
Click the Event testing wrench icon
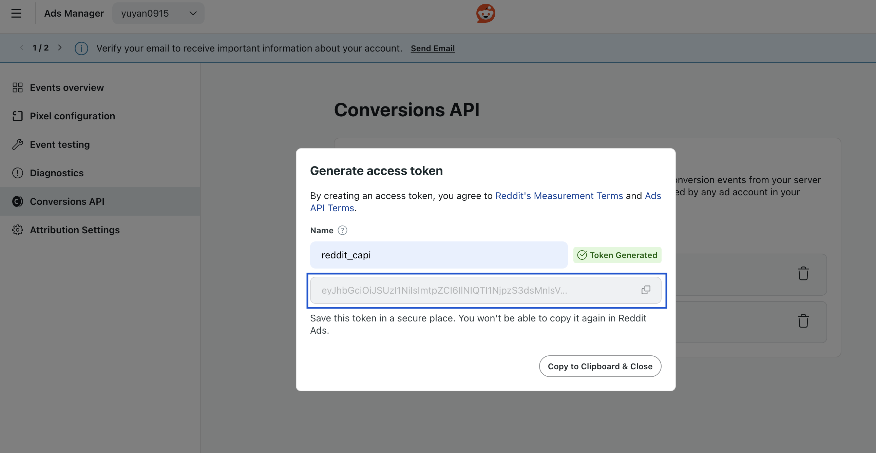coord(17,144)
